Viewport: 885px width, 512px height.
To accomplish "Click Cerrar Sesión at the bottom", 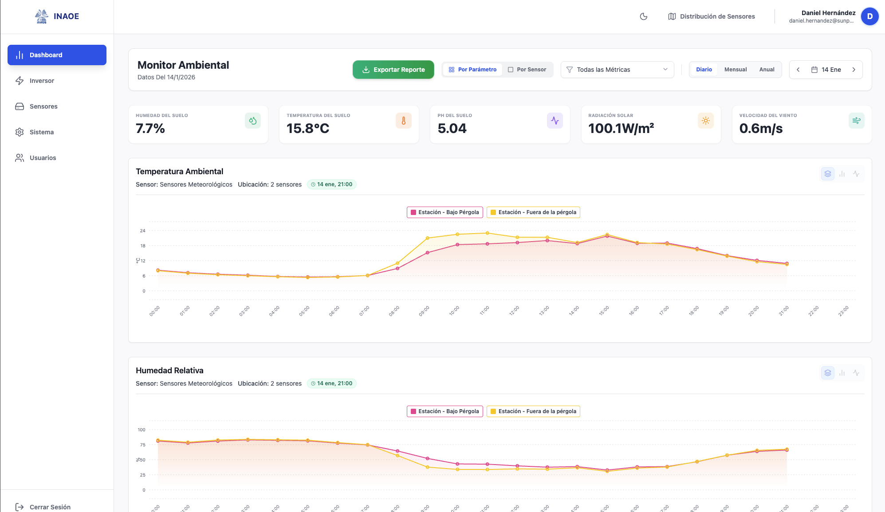I will 44,507.
